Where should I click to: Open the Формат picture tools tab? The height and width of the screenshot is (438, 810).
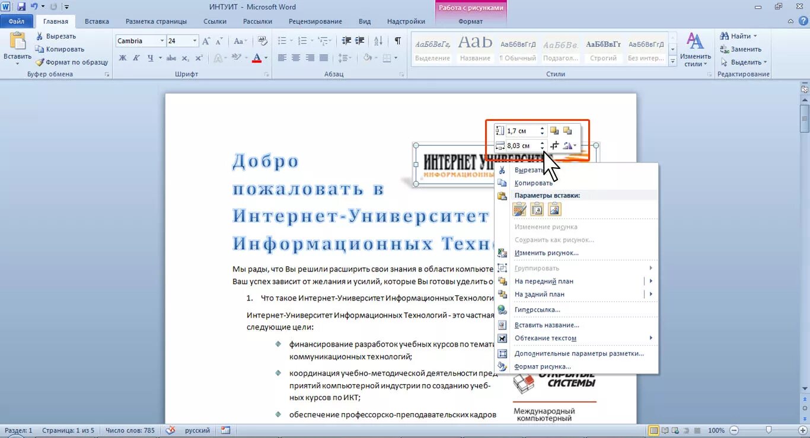coord(471,21)
